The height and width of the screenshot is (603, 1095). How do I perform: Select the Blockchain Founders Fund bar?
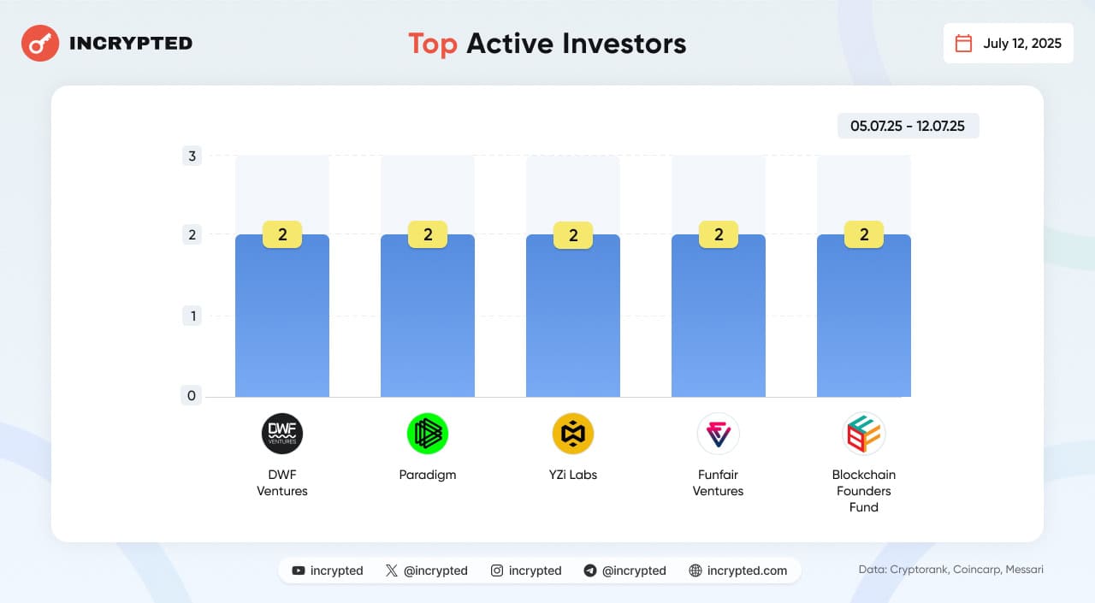coord(864,325)
